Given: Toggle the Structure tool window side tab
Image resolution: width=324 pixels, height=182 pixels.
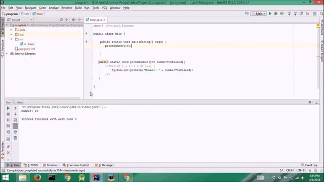Looking at the screenshot, I should click(x=3, y=48).
